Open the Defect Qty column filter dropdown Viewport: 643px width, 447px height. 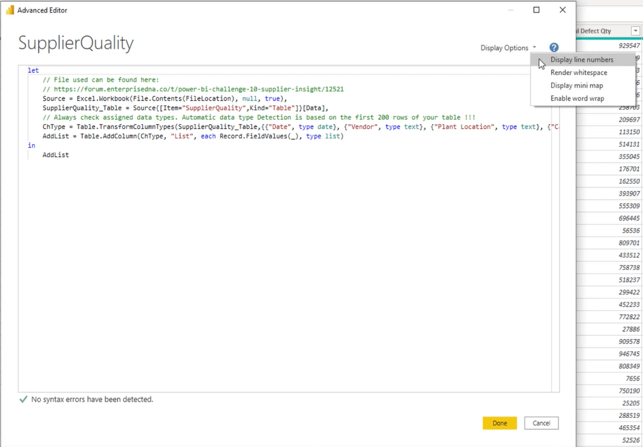[x=635, y=31]
